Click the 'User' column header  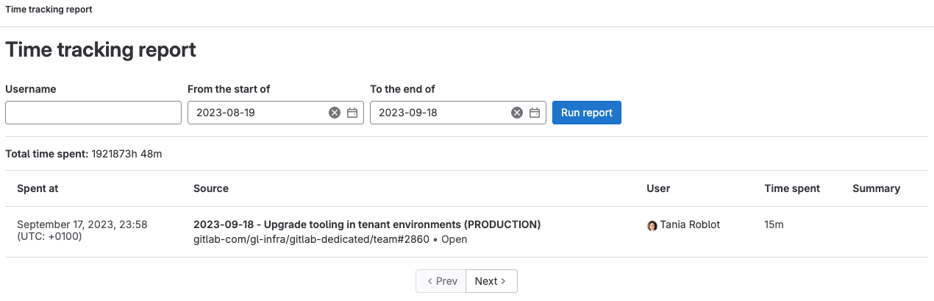[658, 188]
